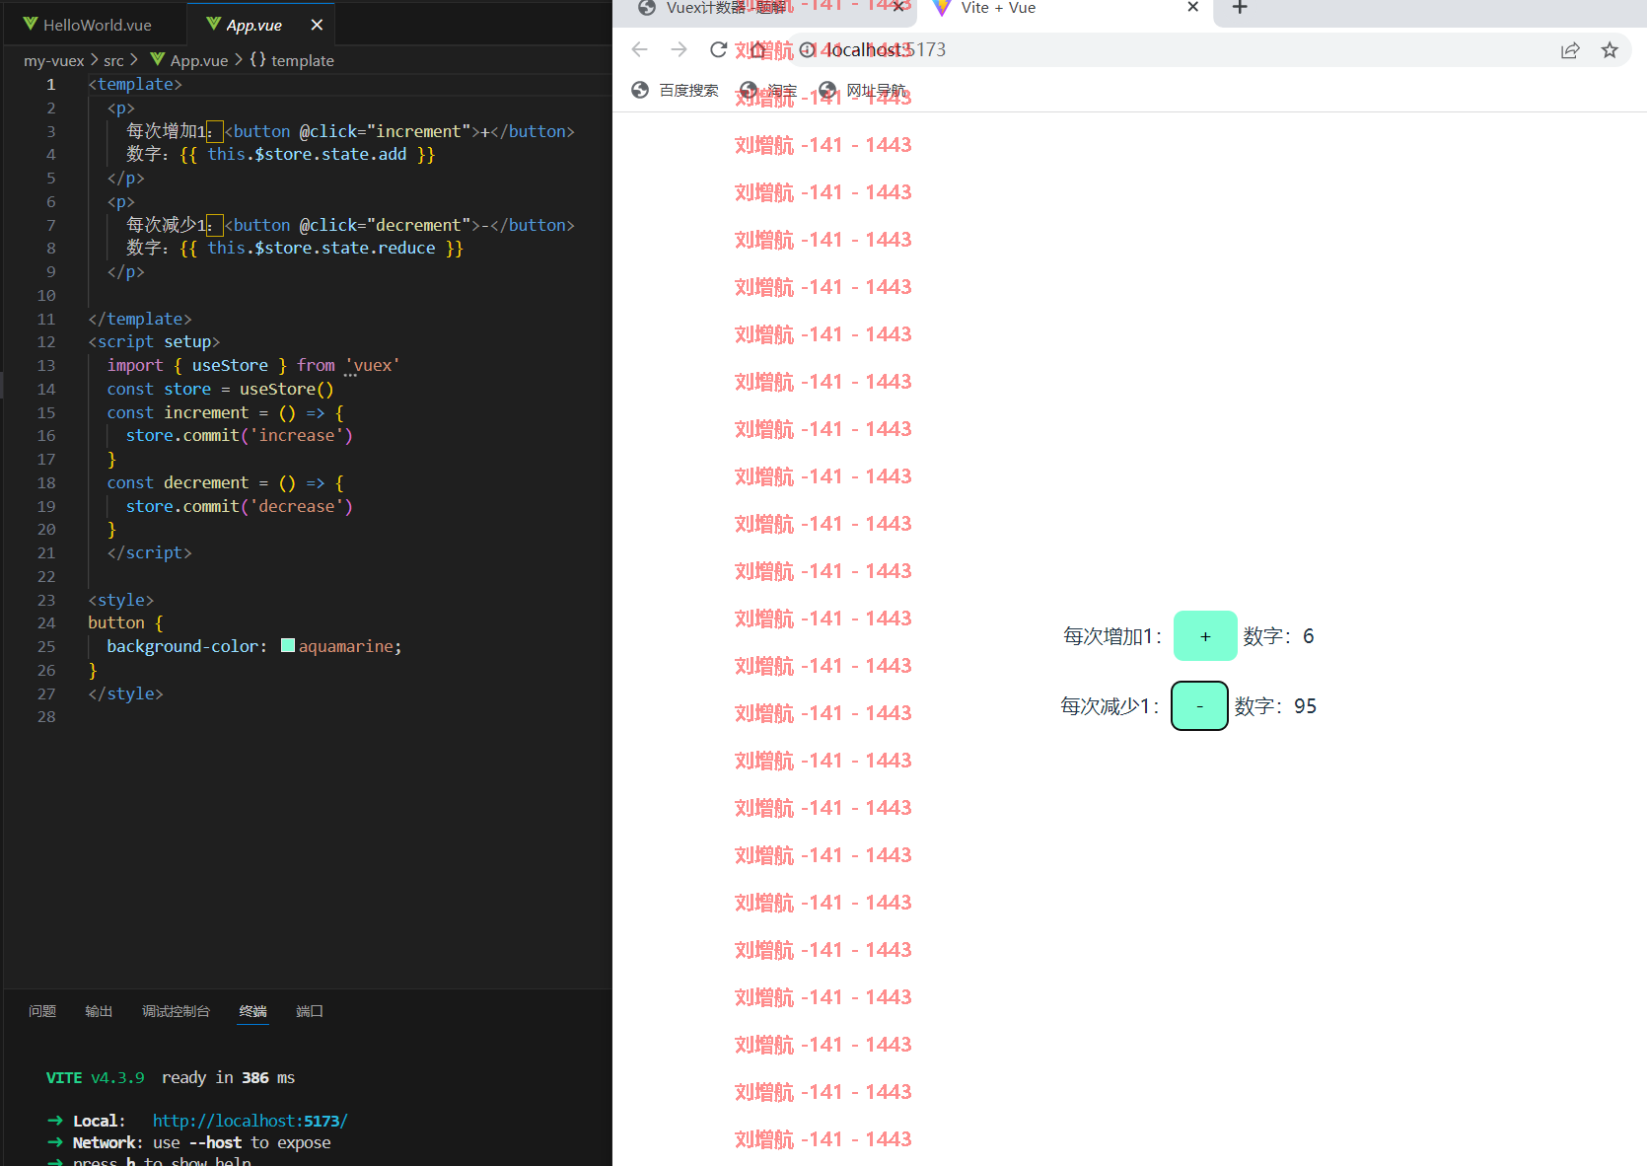
Task: Click line number 13 in the editor gutter
Action: pos(46,365)
